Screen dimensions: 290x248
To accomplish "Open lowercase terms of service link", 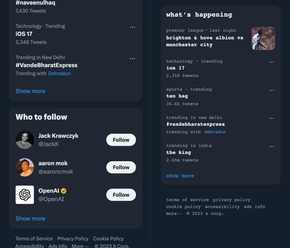I will (x=188, y=200).
